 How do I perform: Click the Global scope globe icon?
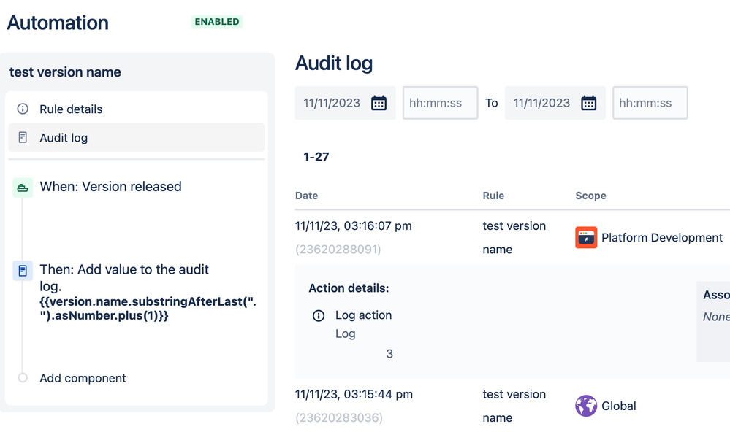(x=586, y=406)
